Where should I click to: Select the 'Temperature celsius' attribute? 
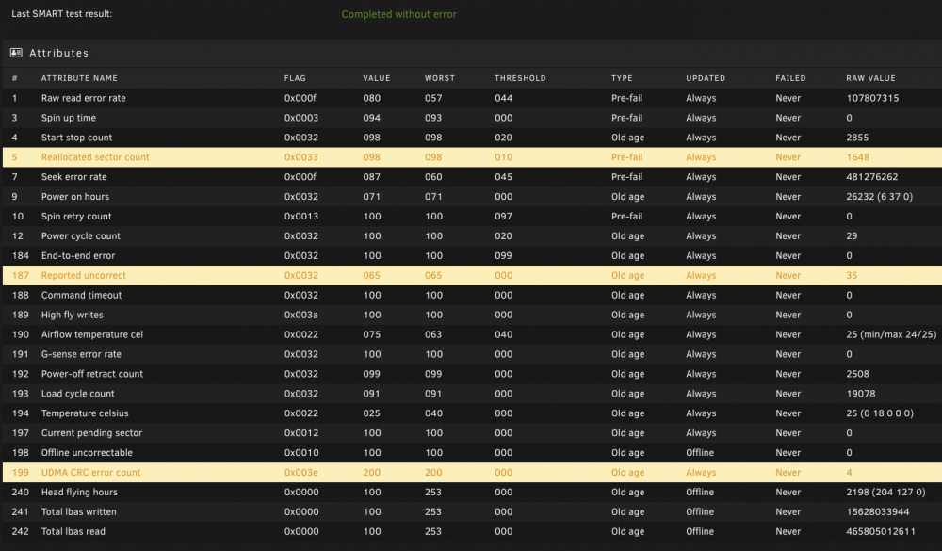(85, 413)
